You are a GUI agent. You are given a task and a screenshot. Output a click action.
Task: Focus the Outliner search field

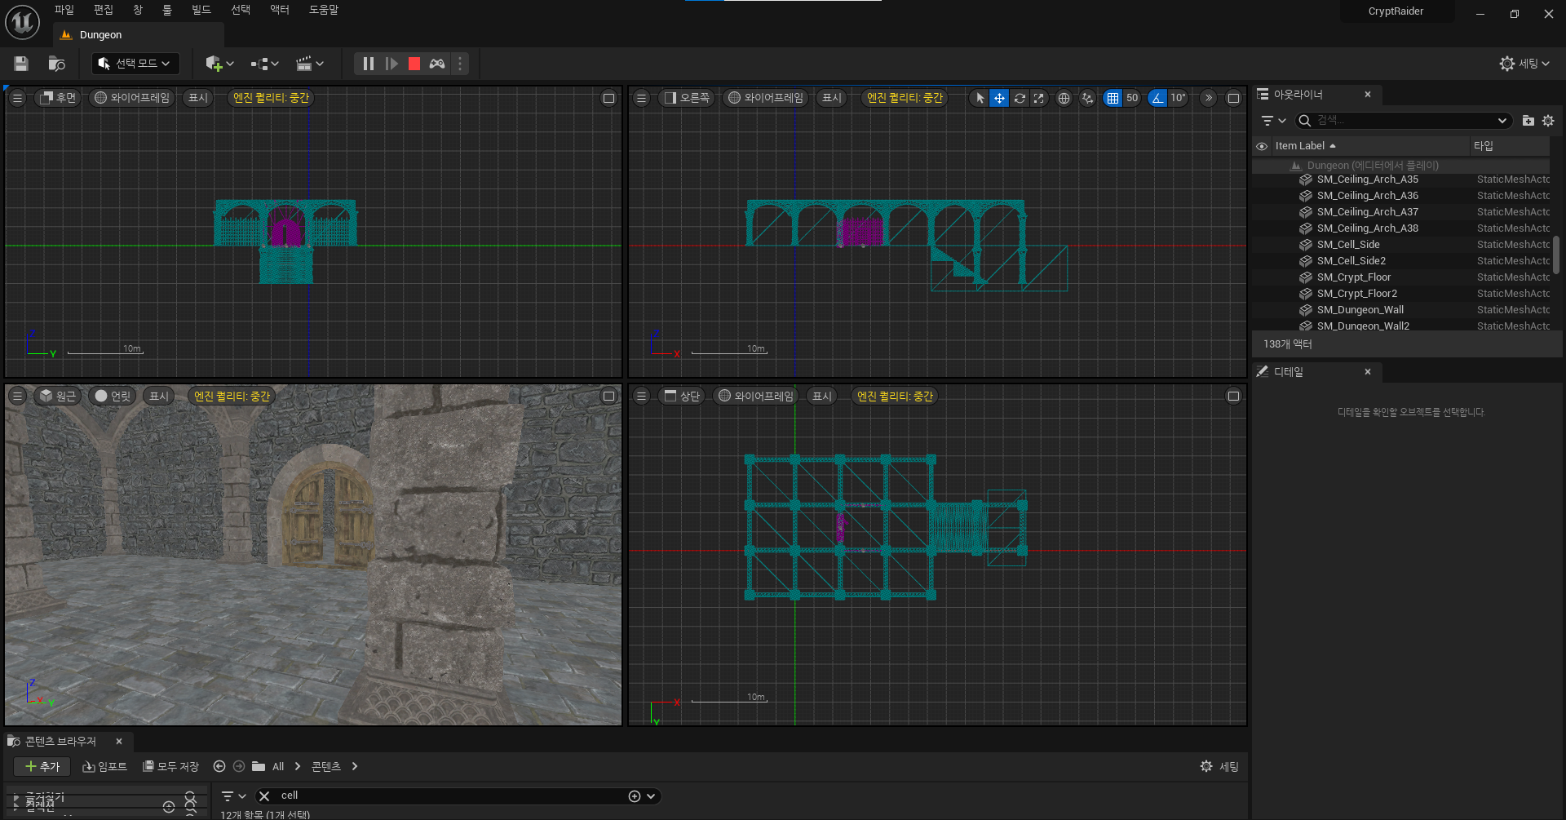point(1403,121)
